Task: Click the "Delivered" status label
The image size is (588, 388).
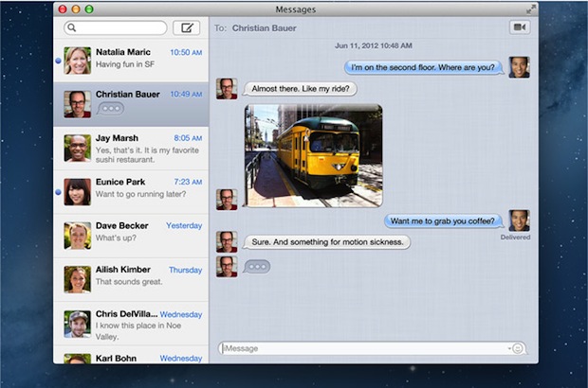Action: point(515,238)
